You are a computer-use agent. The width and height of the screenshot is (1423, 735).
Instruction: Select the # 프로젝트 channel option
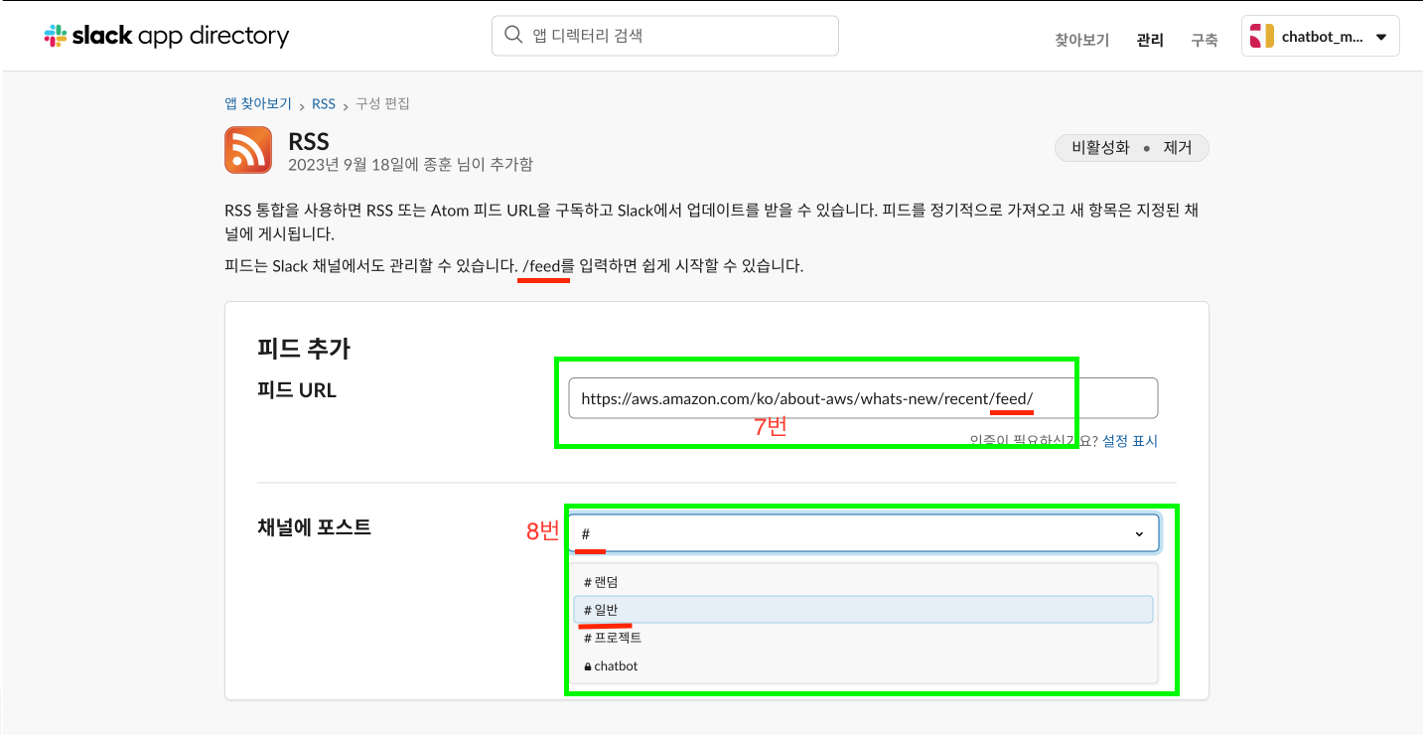coord(863,638)
